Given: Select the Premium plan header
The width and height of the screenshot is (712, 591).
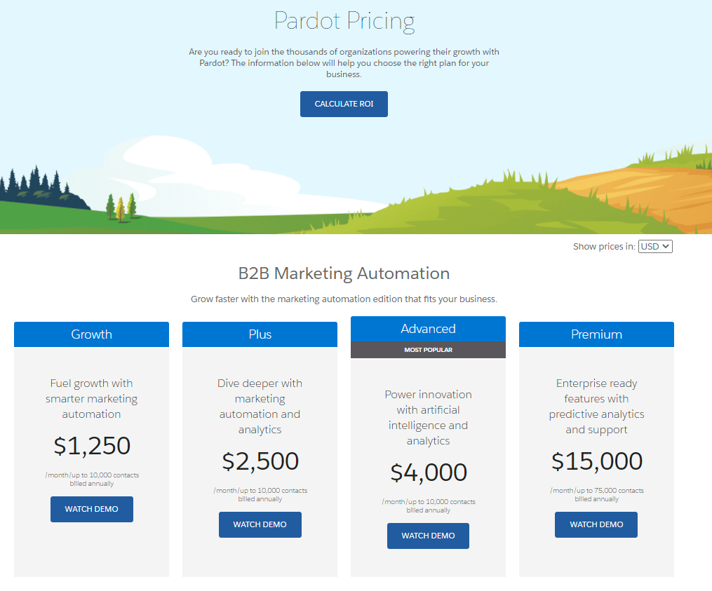Looking at the screenshot, I should coord(596,334).
